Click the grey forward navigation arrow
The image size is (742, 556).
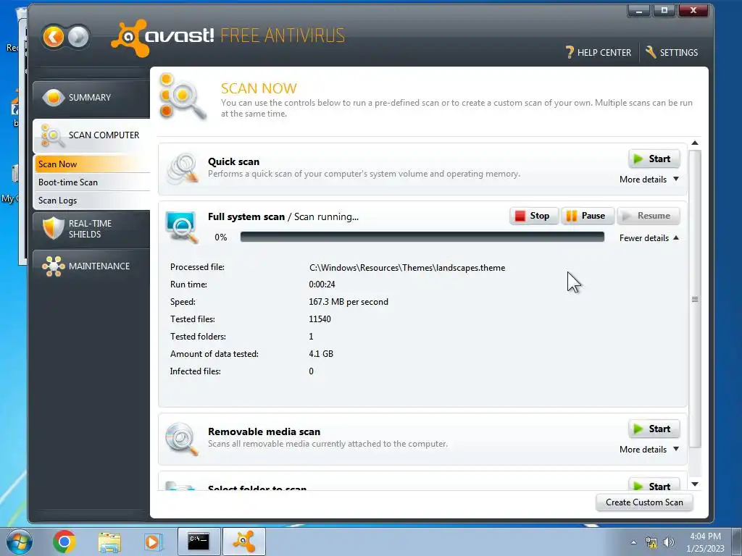78,36
